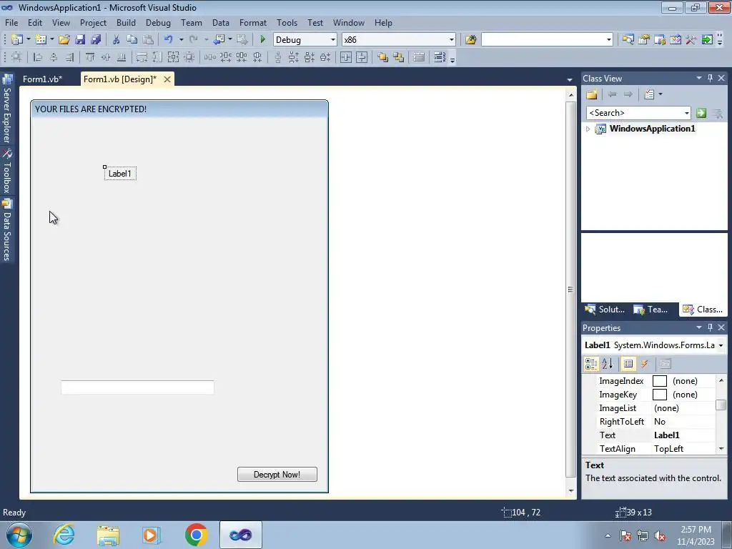Screen dimensions: 732x549
Task: Open Solution Explorer from the toolbar icon
Action: (628, 40)
